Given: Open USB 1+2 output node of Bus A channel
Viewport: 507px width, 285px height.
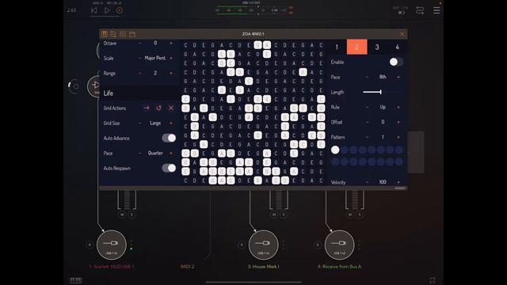Looking at the screenshot, I should (x=340, y=245).
